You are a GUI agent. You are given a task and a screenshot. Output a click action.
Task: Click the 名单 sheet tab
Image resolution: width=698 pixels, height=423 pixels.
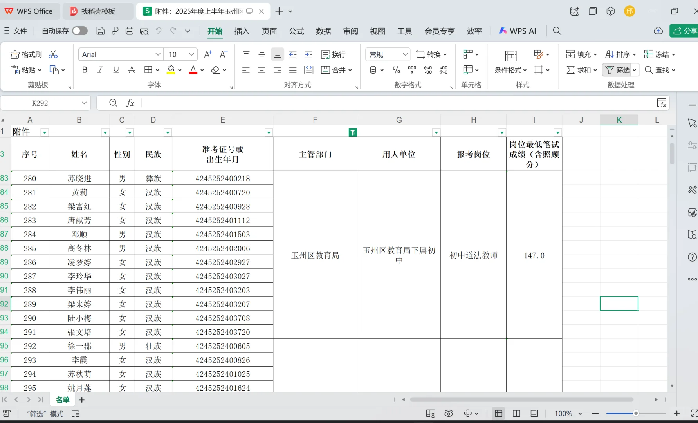click(62, 399)
